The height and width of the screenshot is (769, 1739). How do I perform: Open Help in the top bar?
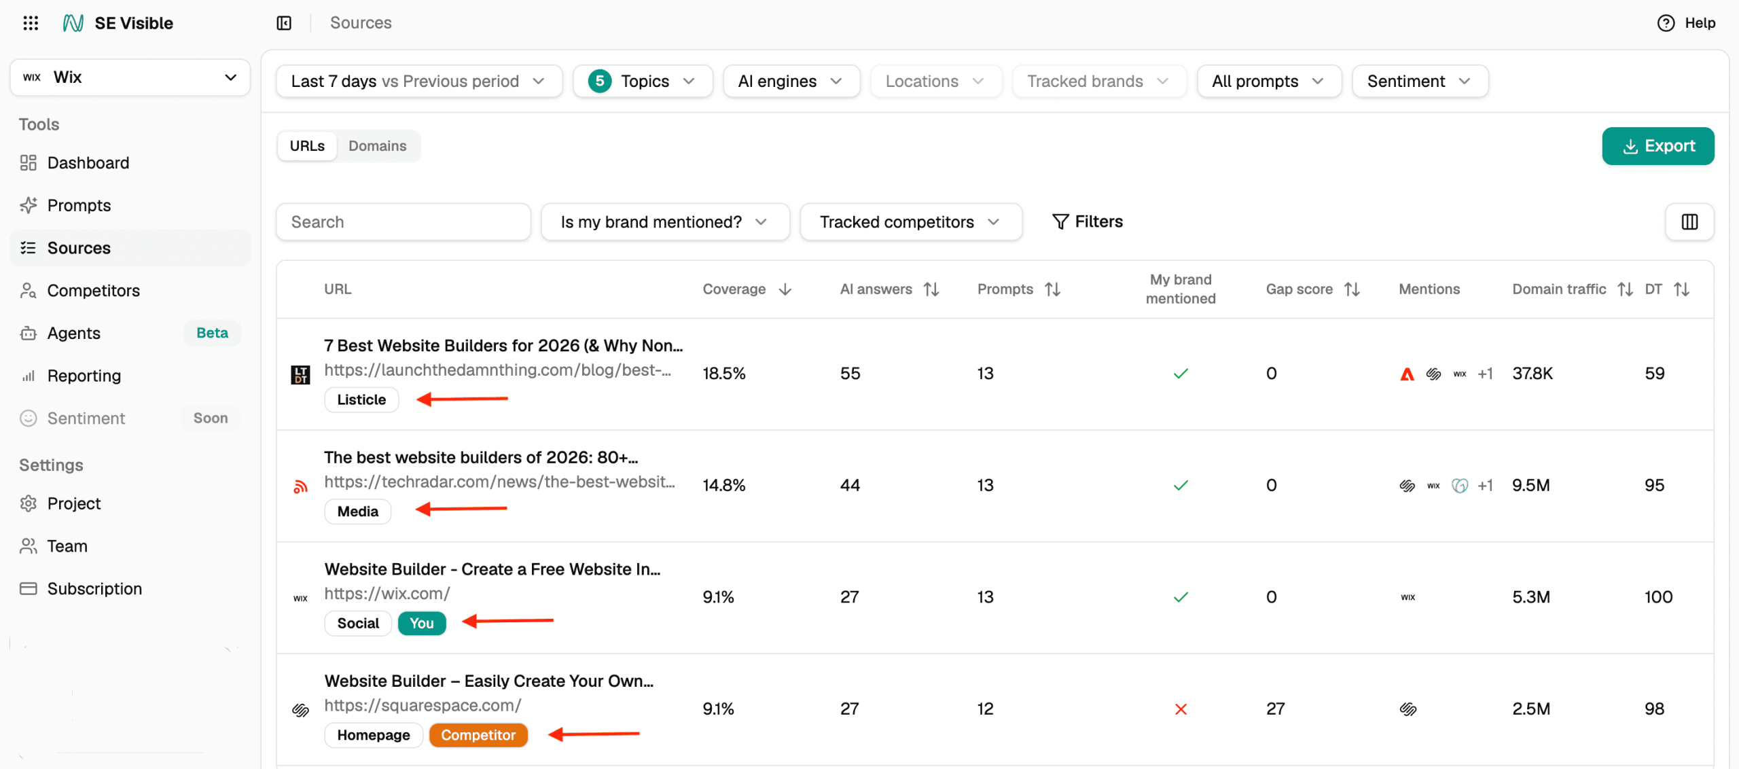click(1687, 23)
